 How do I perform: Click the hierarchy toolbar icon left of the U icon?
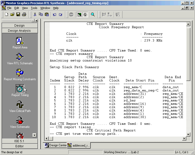coord(110,15)
